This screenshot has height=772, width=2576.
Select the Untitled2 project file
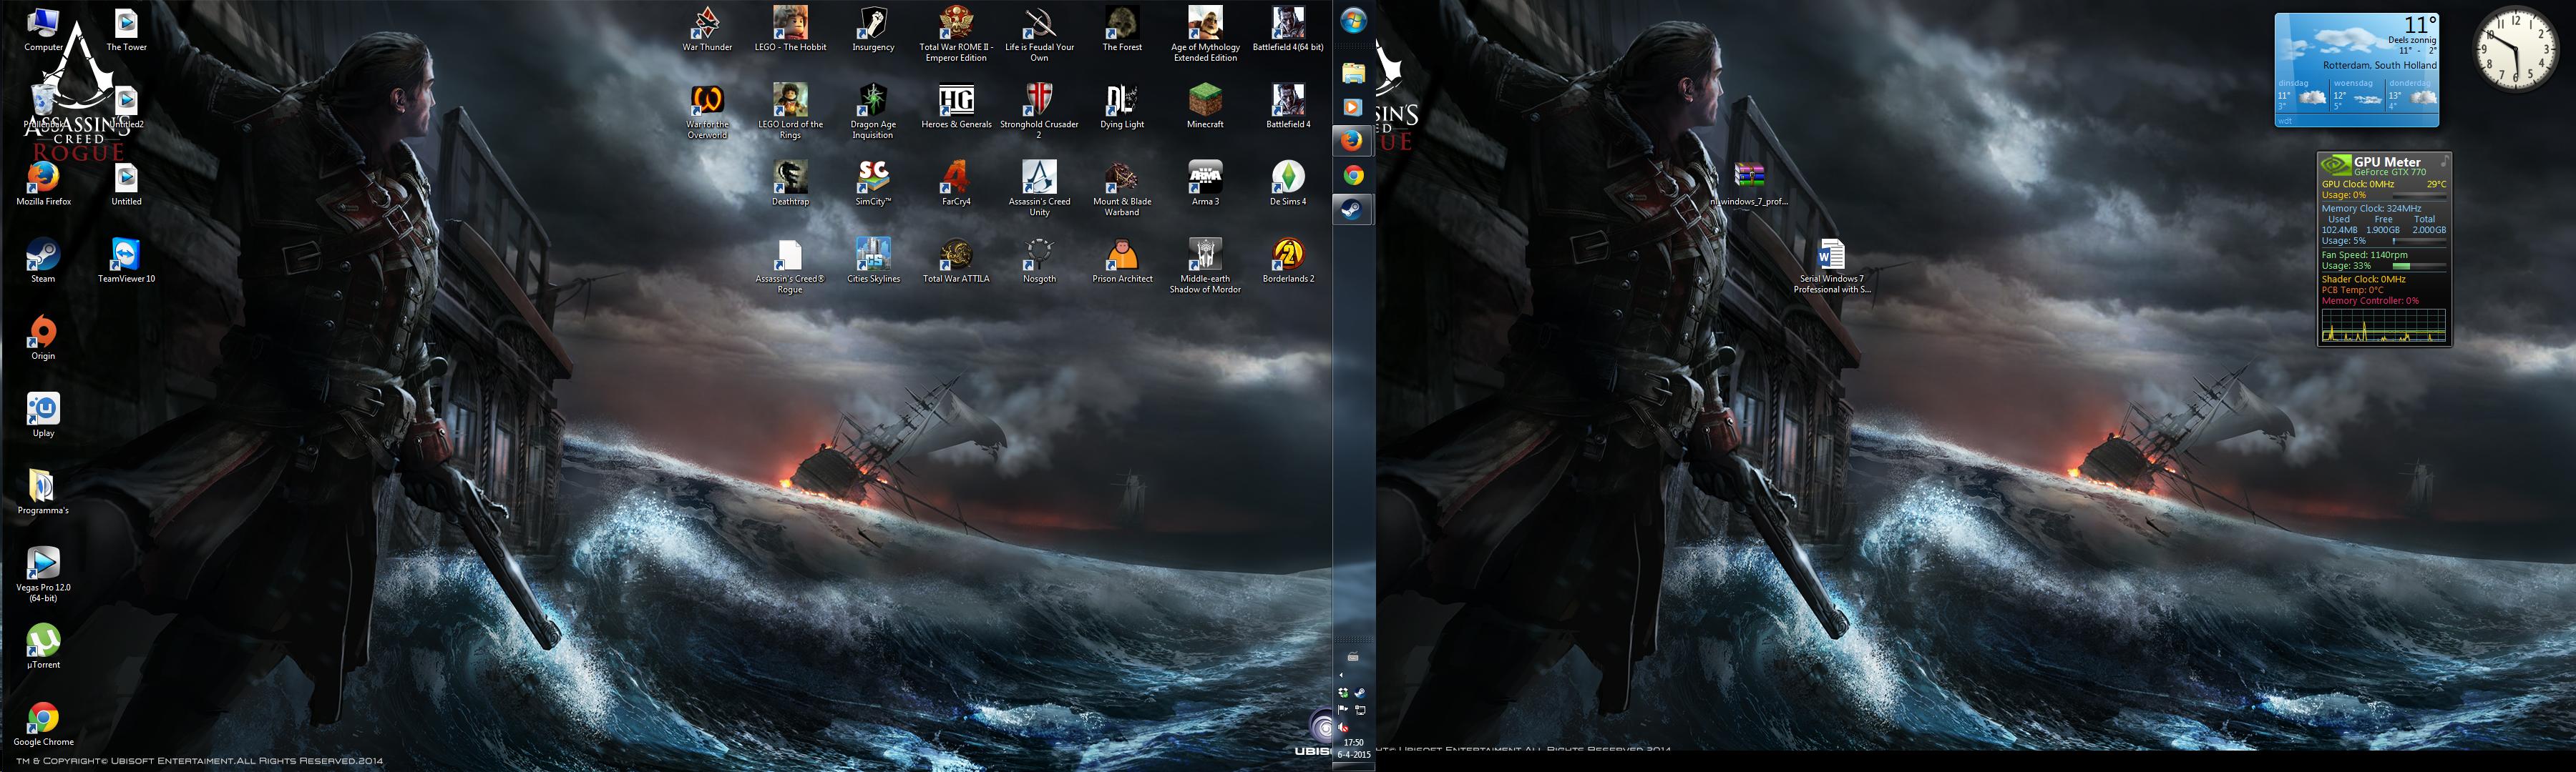tap(126, 107)
